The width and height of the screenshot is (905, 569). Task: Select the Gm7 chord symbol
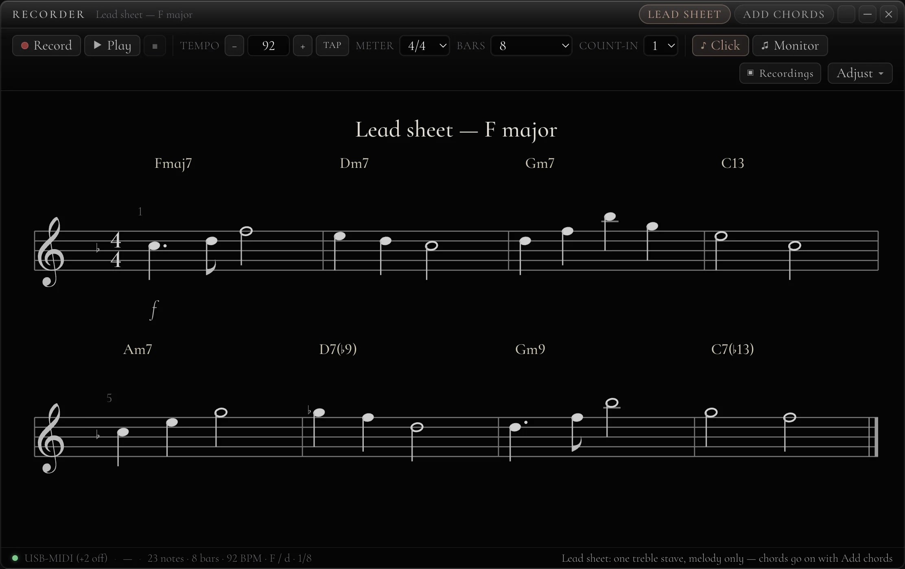tap(540, 163)
